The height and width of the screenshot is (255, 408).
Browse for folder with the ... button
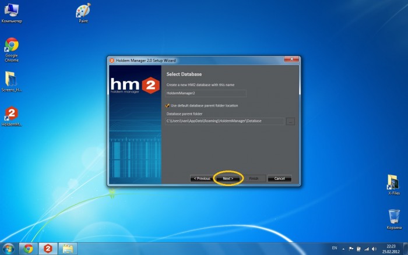point(290,122)
